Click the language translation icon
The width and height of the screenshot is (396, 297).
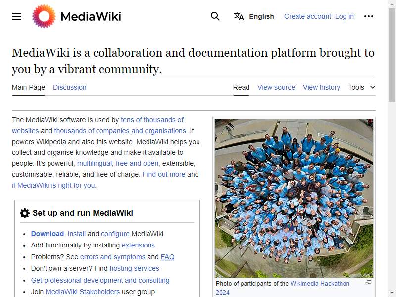click(239, 16)
